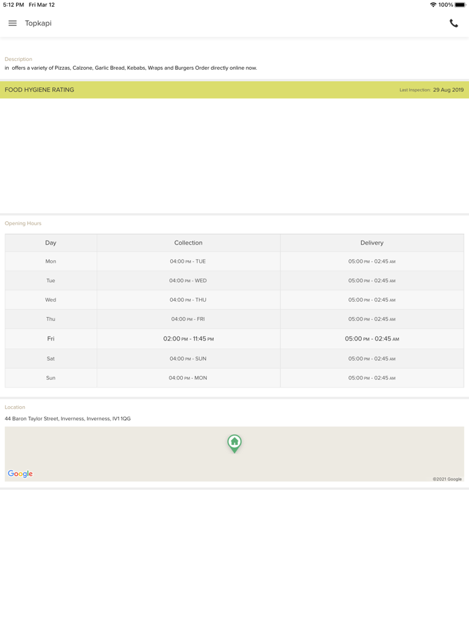This screenshot has height=626, width=469.
Task: Click Friday's delivery time cell
Action: coord(372,338)
